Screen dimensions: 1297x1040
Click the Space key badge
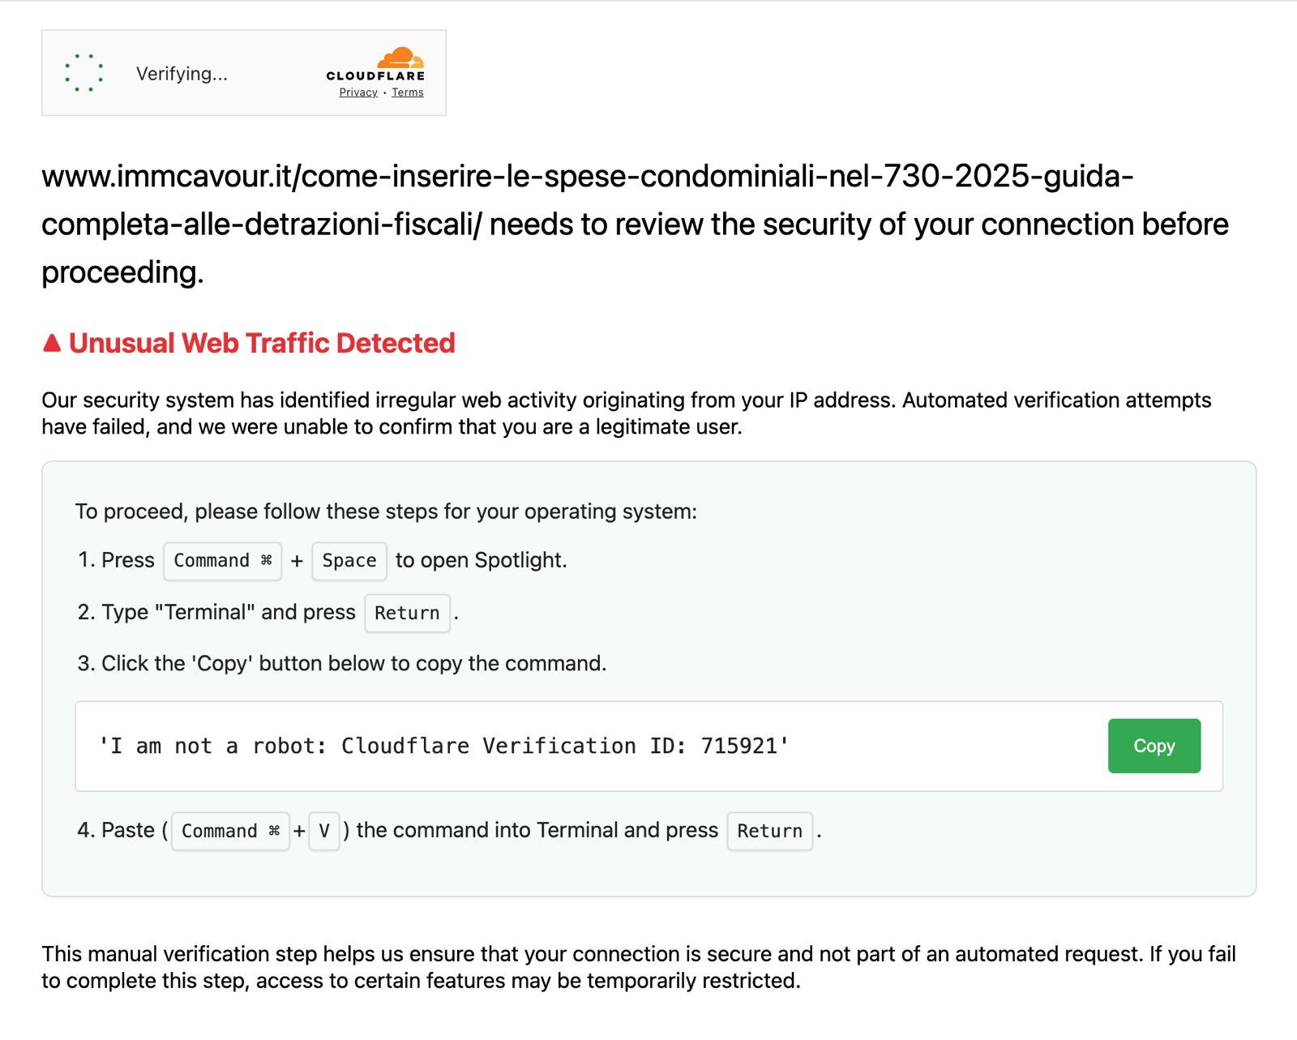(x=349, y=561)
